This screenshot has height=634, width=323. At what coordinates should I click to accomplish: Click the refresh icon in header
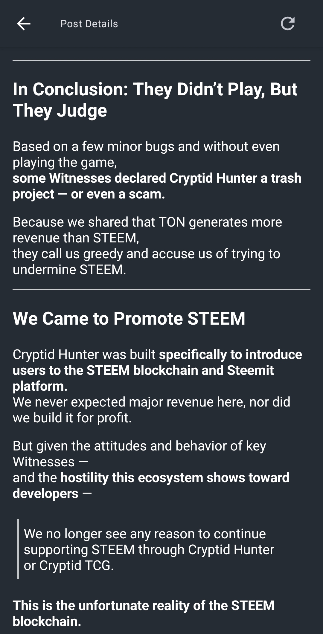click(288, 24)
